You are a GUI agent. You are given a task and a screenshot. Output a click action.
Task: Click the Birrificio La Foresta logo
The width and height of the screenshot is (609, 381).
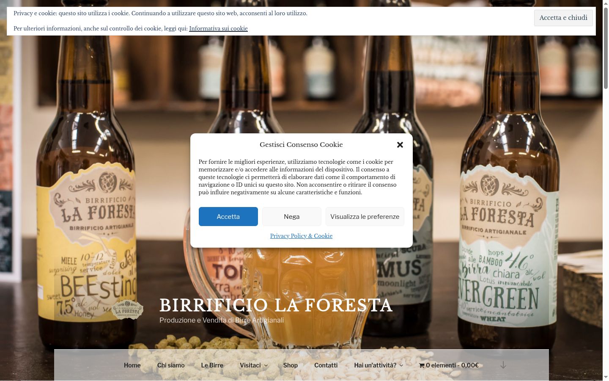tap(127, 309)
